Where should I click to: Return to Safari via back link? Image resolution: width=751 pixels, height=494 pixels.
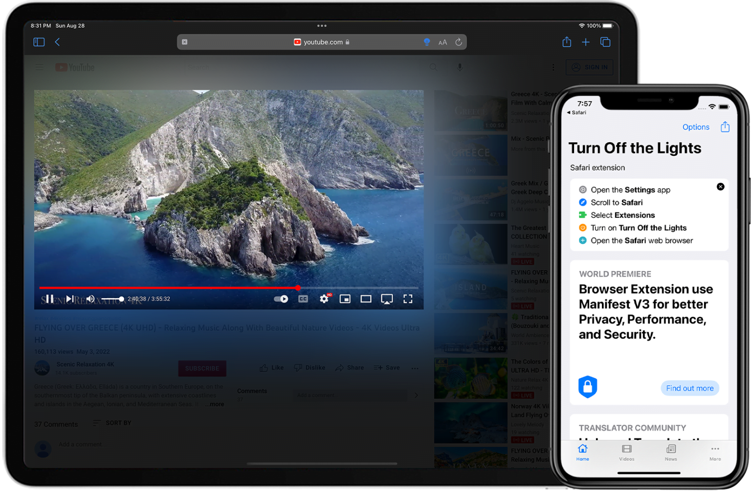point(576,112)
